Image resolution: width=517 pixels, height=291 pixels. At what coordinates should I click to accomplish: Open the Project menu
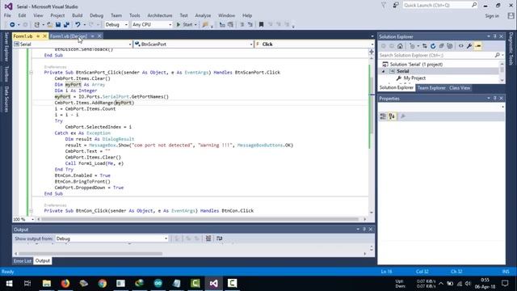[x=57, y=15]
